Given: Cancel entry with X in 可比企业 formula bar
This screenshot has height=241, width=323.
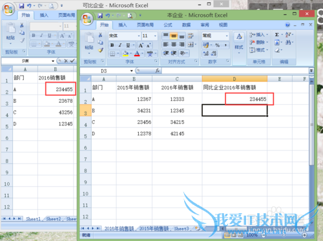Looking at the screenshot, I should pos(66,61).
